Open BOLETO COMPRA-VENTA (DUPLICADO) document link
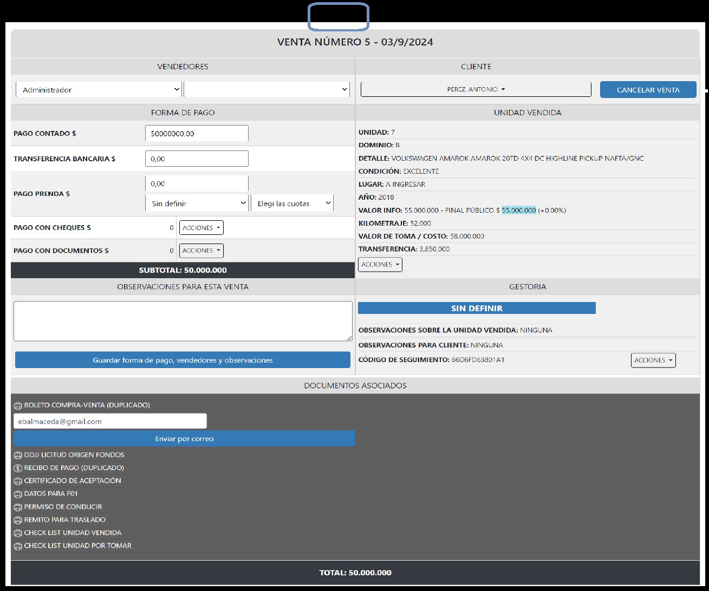 pos(87,405)
